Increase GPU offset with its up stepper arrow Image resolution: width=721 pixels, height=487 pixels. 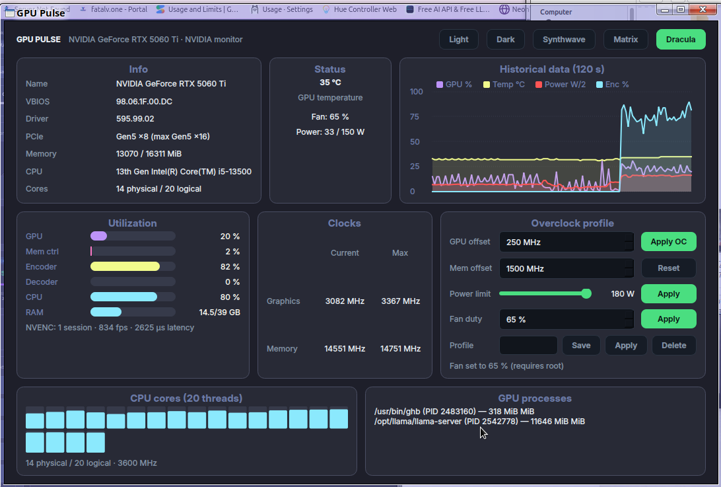click(x=629, y=237)
